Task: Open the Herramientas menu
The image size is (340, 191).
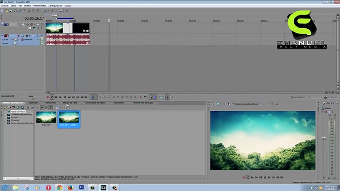Action: pyautogui.click(x=40, y=6)
